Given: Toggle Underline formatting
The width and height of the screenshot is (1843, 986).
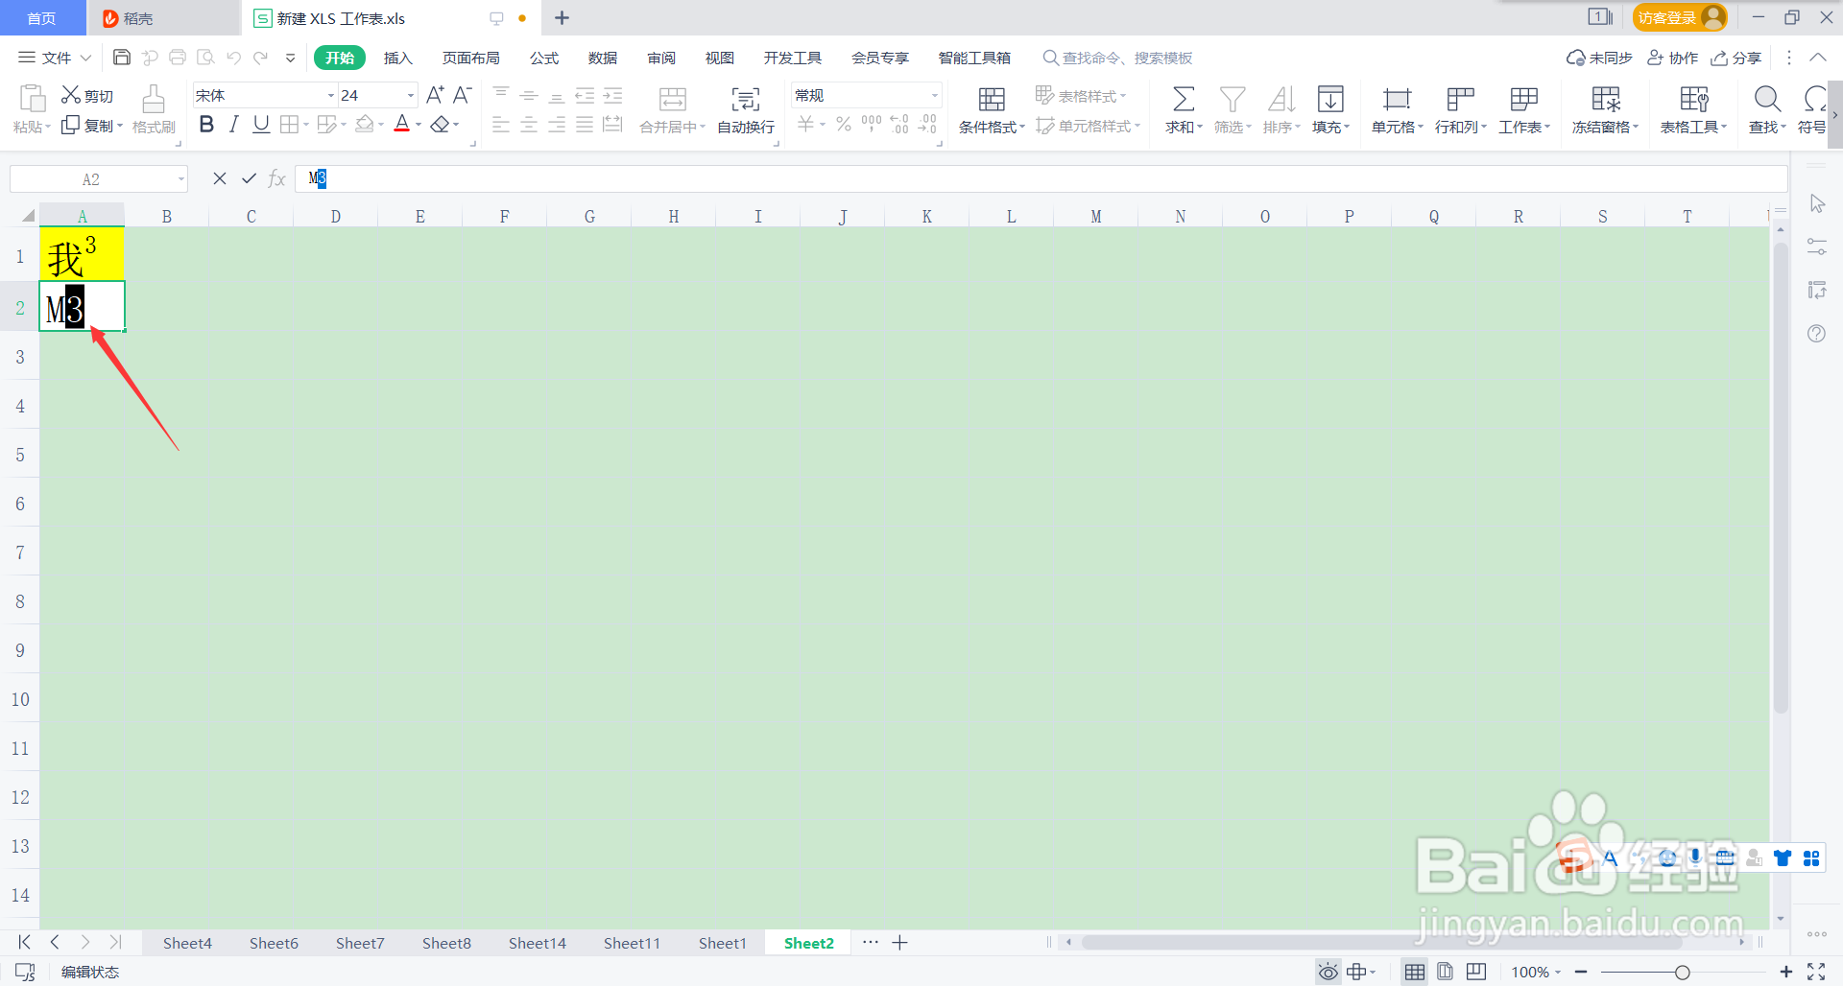Looking at the screenshot, I should click(x=261, y=124).
